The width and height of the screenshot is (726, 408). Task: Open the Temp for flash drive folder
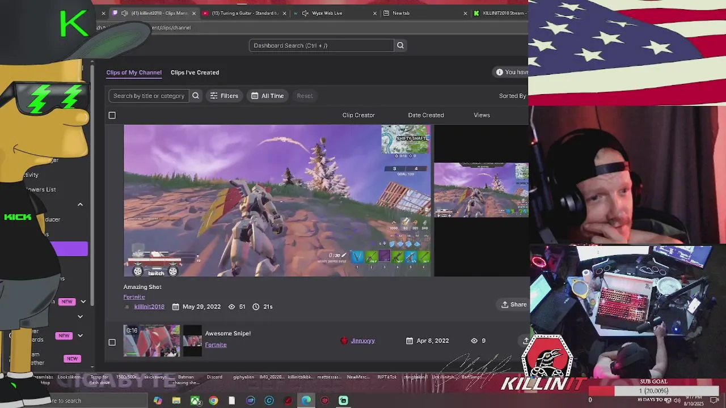pyautogui.click(x=99, y=380)
